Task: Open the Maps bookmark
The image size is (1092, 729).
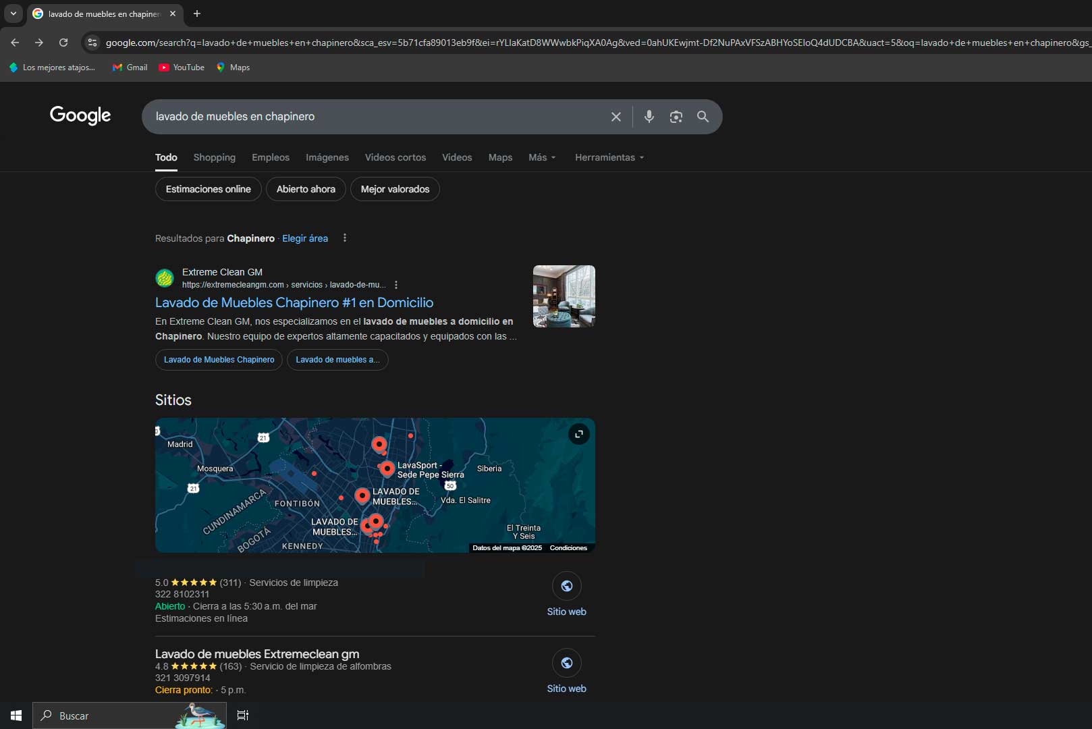Action: tap(233, 67)
